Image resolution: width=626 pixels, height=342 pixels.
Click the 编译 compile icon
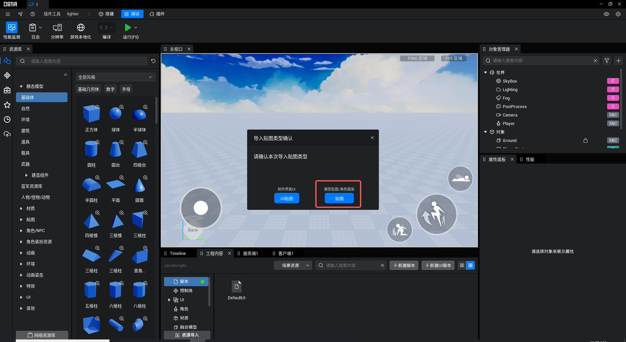coord(104,28)
